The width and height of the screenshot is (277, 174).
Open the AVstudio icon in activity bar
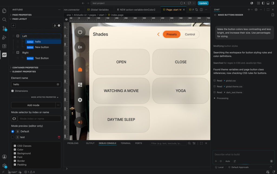pyautogui.click(x=4, y=55)
